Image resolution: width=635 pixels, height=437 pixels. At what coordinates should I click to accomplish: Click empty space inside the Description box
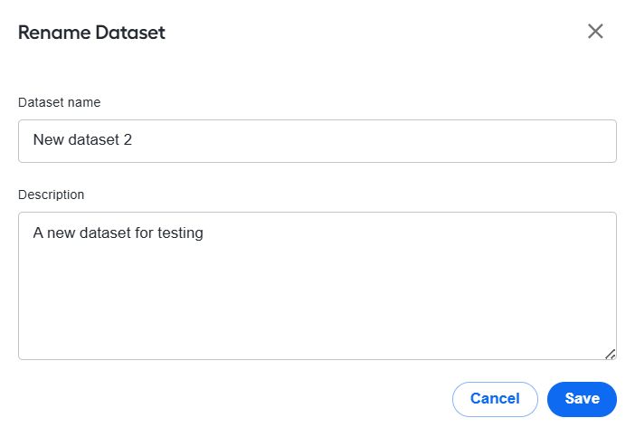(317, 299)
